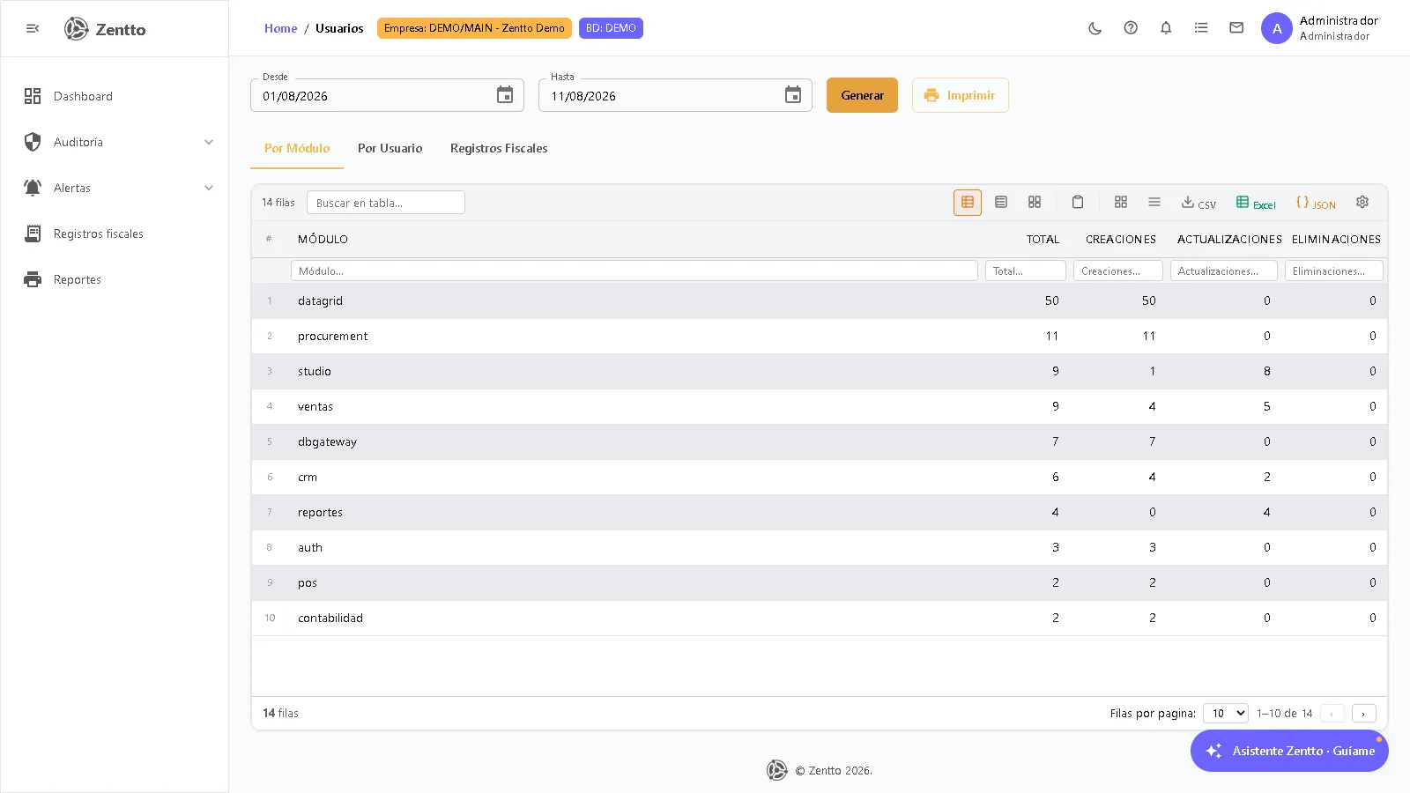Image resolution: width=1410 pixels, height=793 pixels.
Task: Click the Generar button
Action: click(x=862, y=95)
